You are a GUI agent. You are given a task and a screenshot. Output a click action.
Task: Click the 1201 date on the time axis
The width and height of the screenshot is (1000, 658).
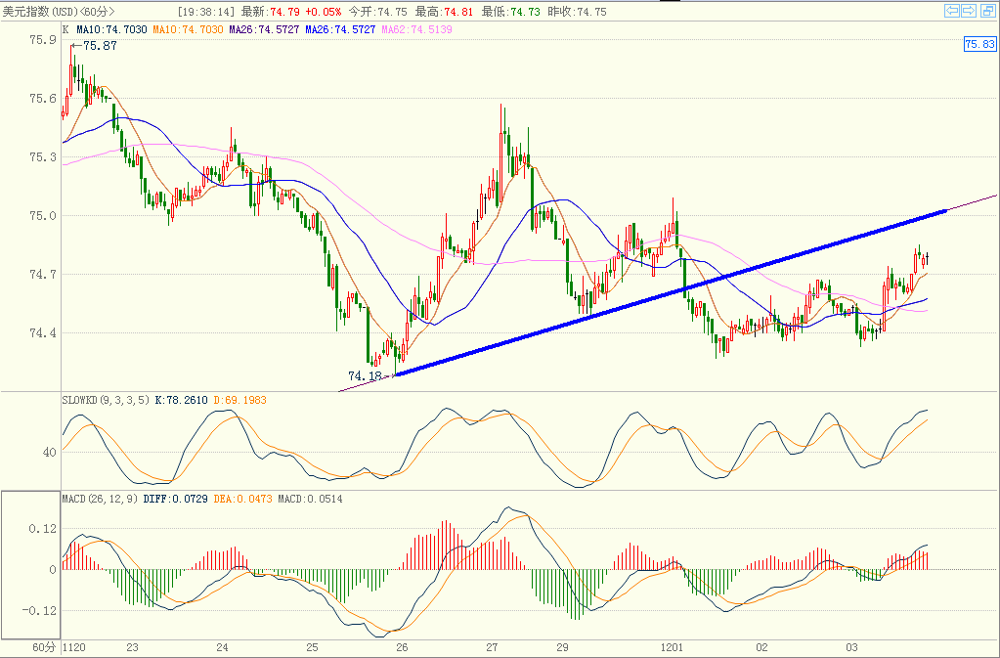click(x=672, y=648)
